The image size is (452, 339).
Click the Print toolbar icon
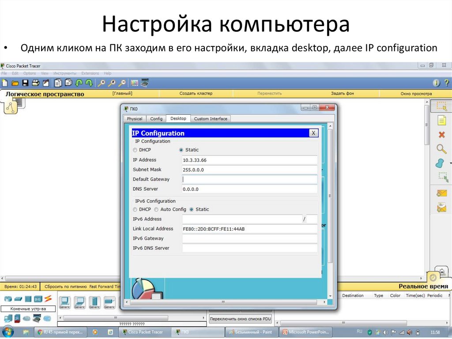tap(35, 83)
